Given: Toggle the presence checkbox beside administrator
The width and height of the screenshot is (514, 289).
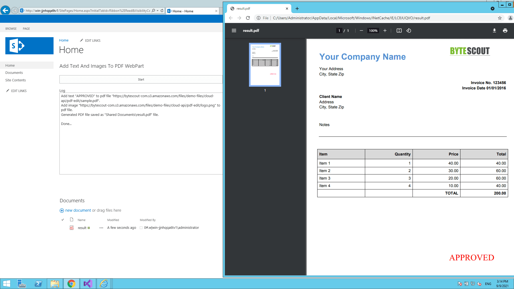Looking at the screenshot, I should pyautogui.click(x=141, y=228).
